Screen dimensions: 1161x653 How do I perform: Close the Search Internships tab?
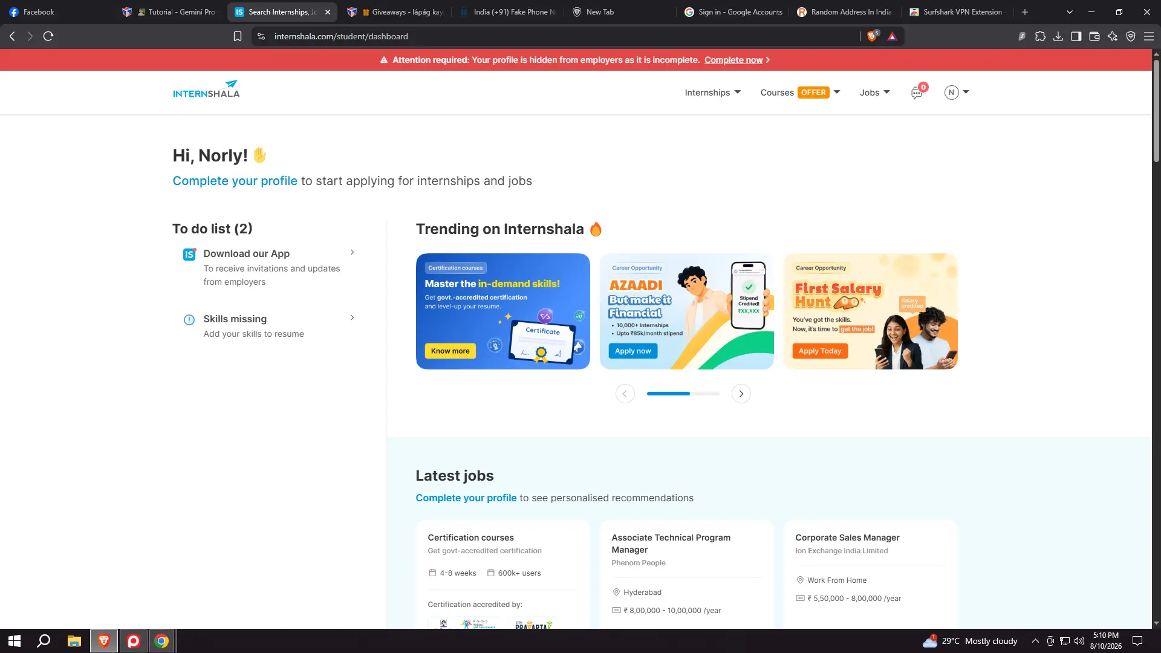[328, 12]
